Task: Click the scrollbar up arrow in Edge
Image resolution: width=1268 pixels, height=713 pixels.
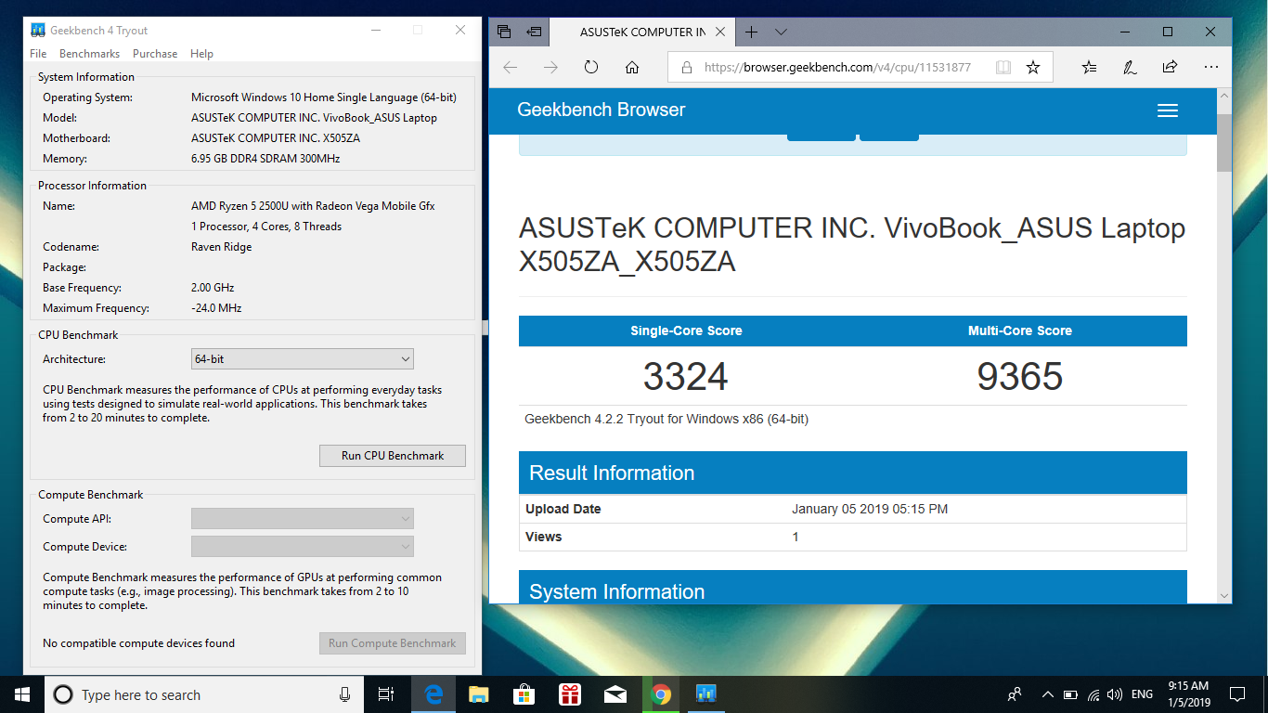Action: 1224,97
